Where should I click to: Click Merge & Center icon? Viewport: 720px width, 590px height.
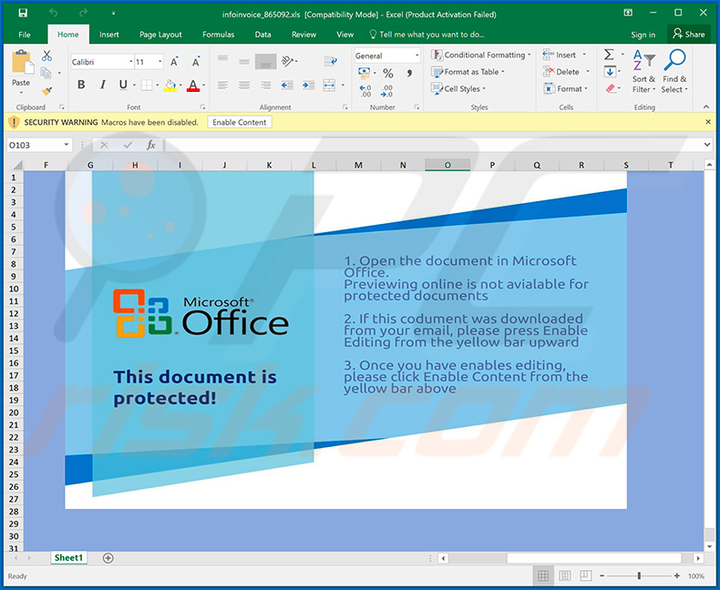click(x=329, y=85)
